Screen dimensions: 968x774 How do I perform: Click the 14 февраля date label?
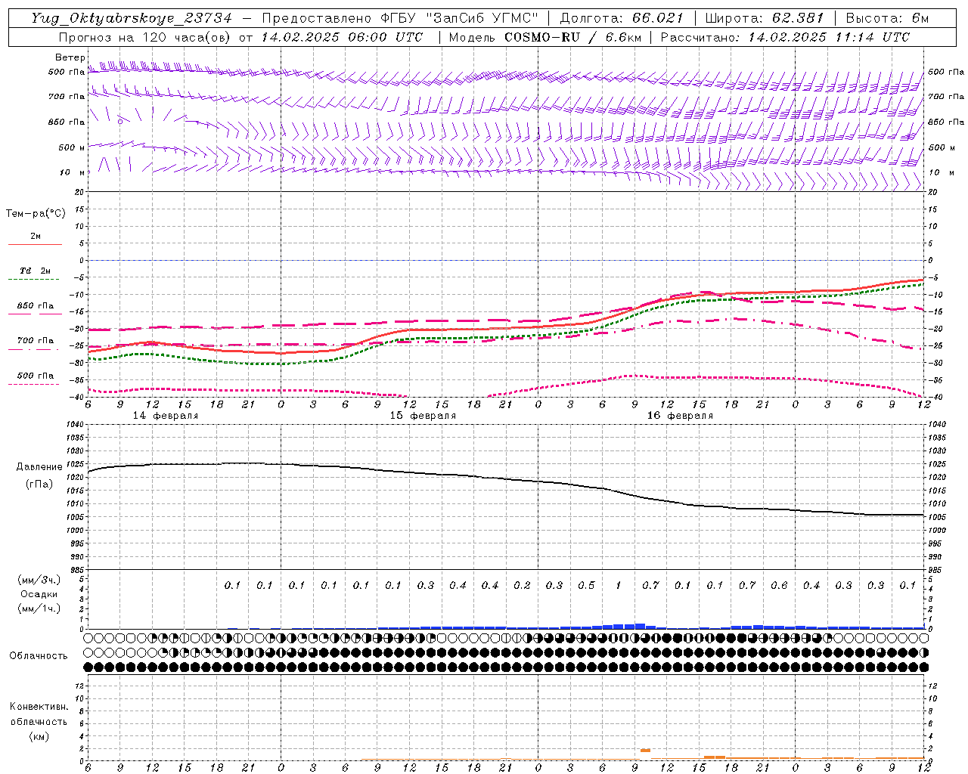[x=166, y=416]
